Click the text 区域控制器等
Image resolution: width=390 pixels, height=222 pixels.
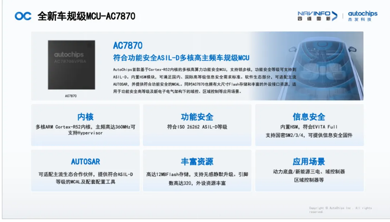pos(309,180)
